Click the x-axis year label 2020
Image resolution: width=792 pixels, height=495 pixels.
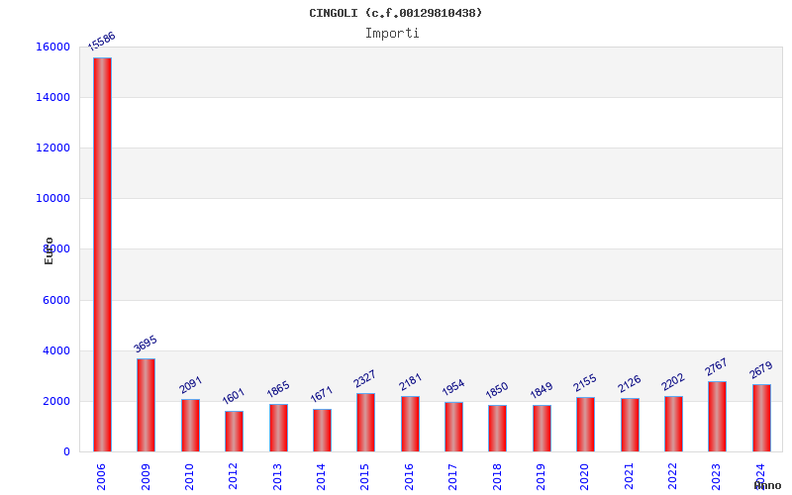584,477
